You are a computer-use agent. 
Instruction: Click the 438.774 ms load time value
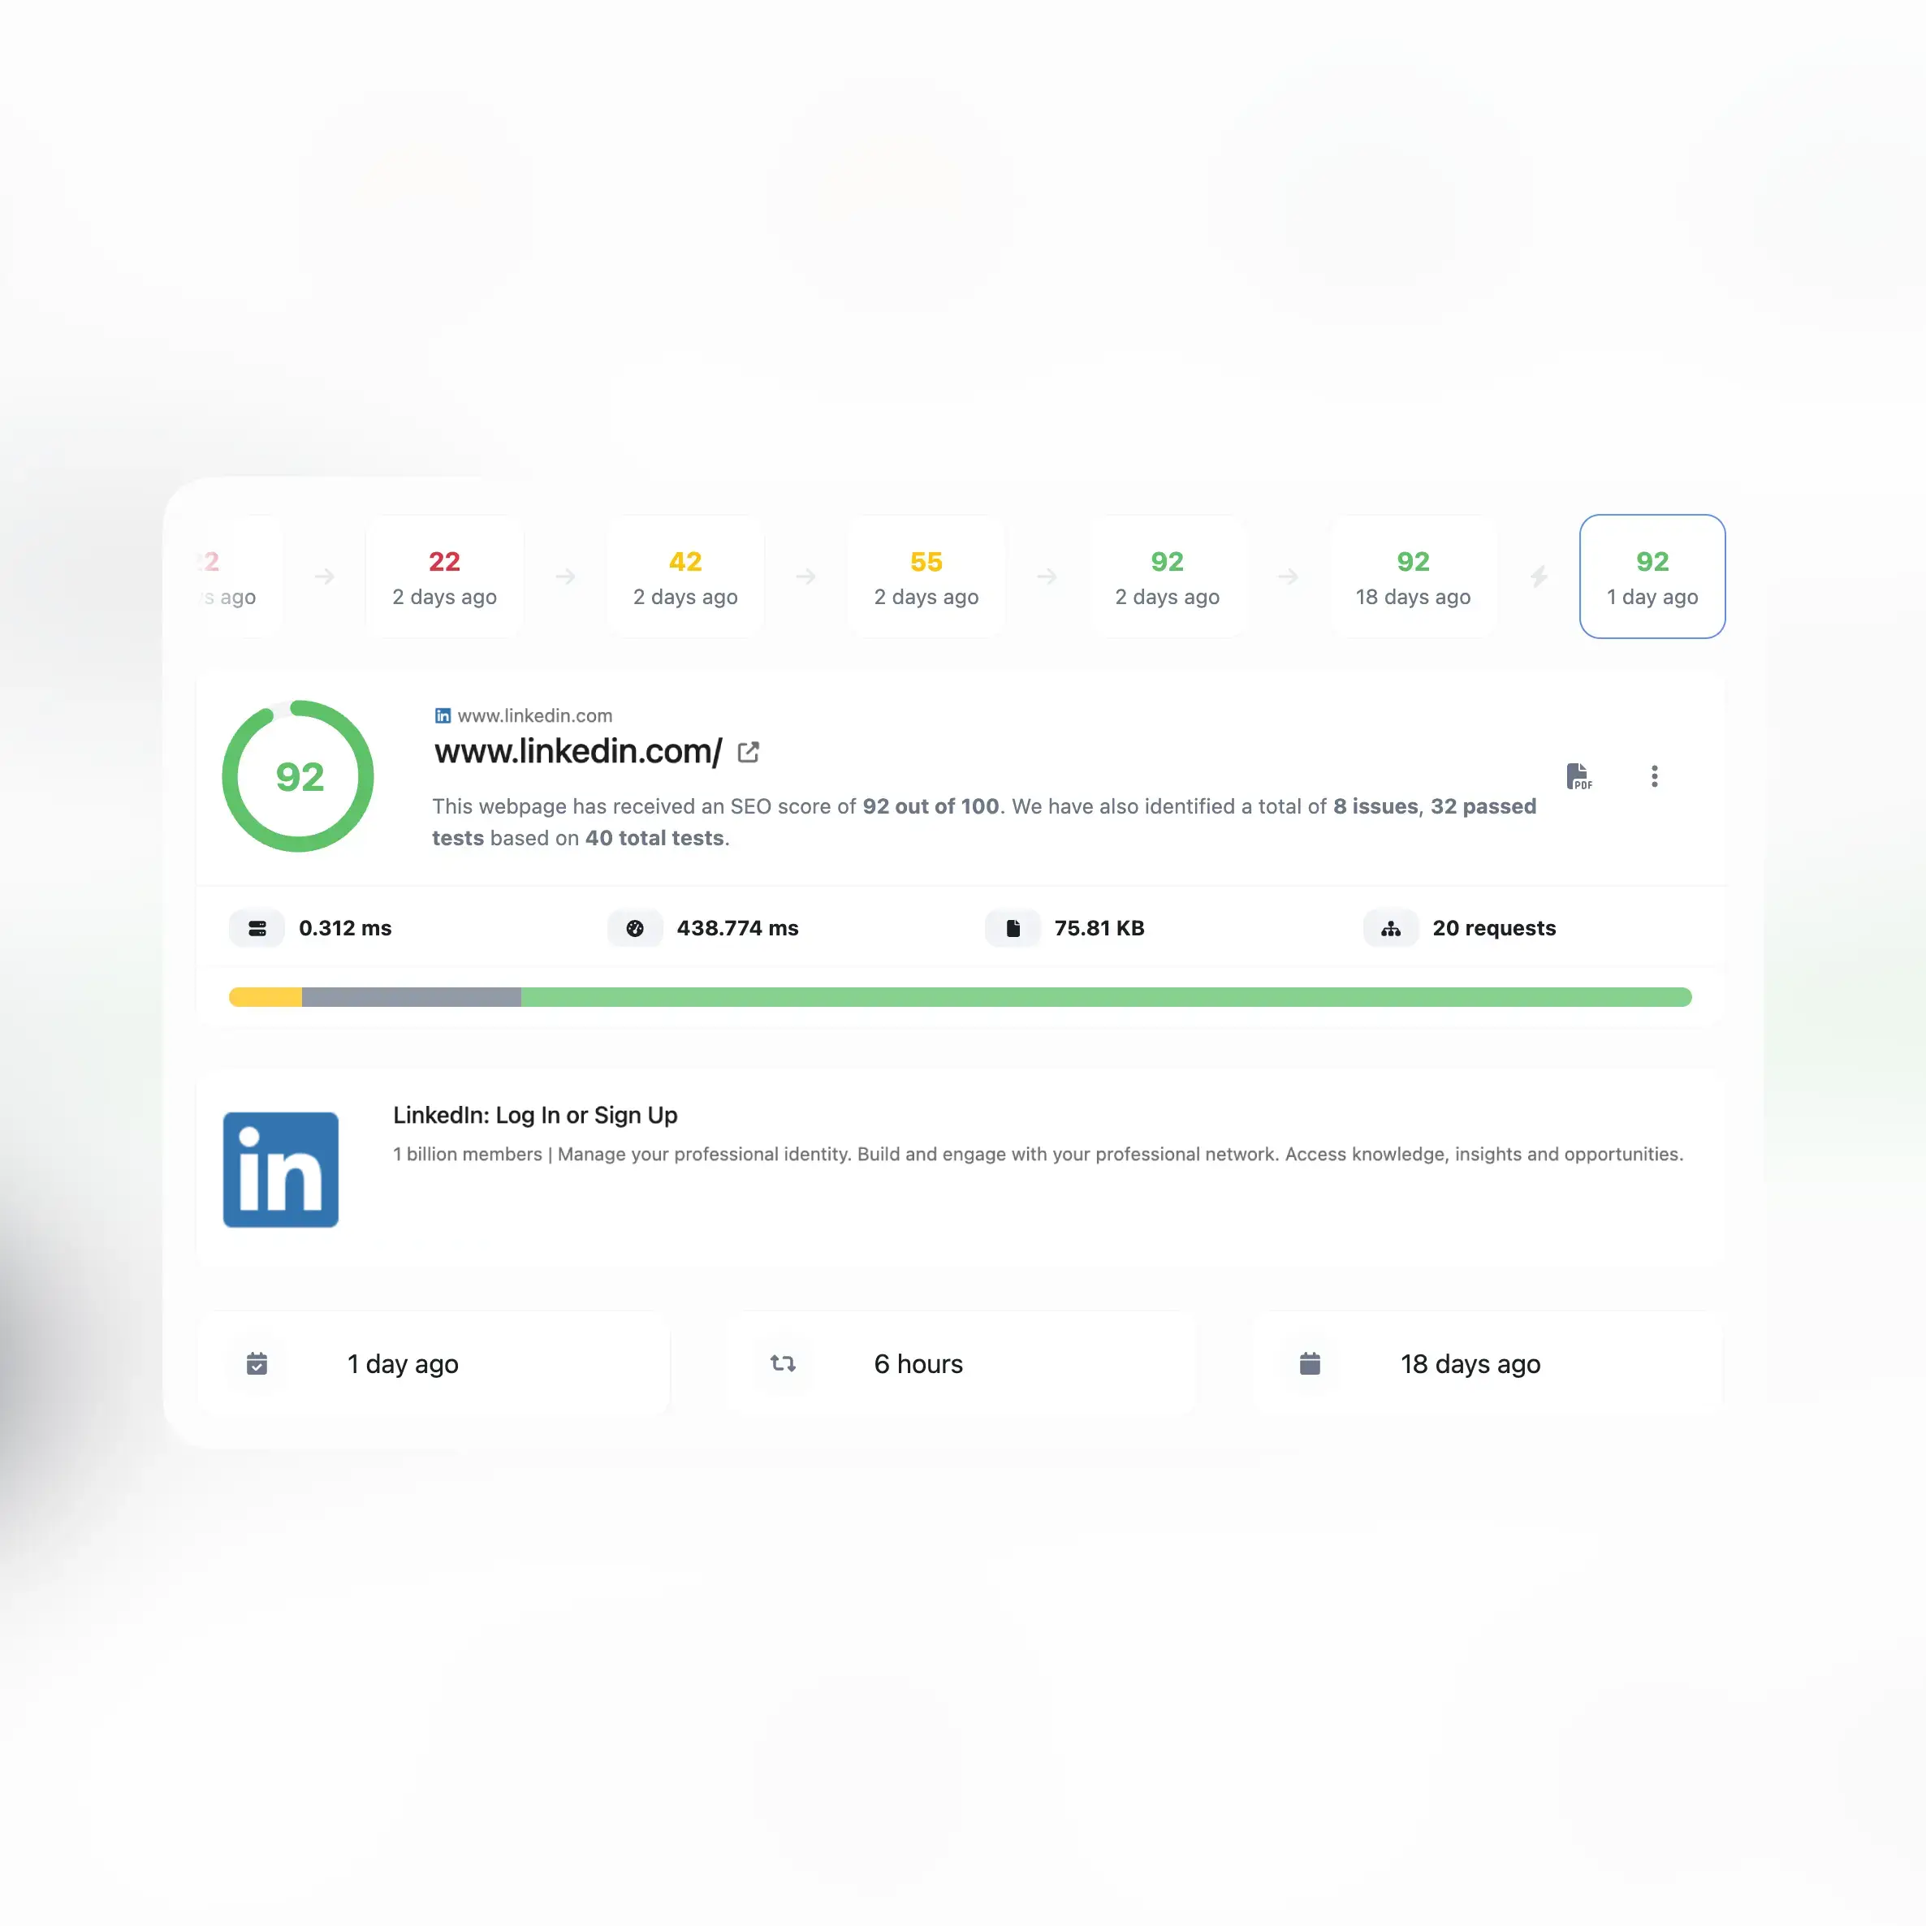pyautogui.click(x=738, y=928)
